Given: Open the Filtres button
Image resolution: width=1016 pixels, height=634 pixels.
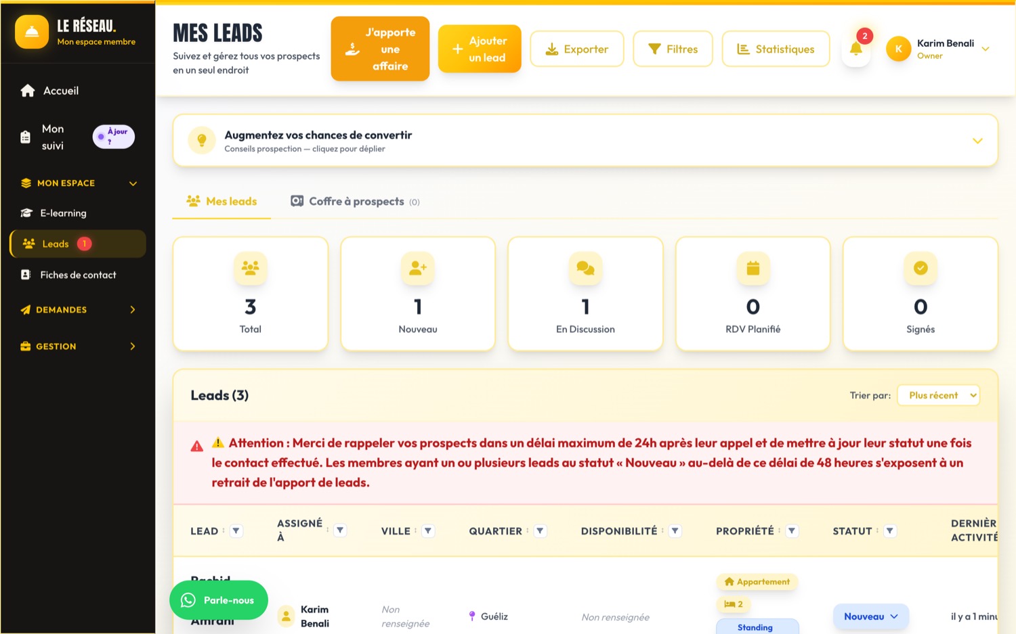Looking at the screenshot, I should pyautogui.click(x=673, y=49).
